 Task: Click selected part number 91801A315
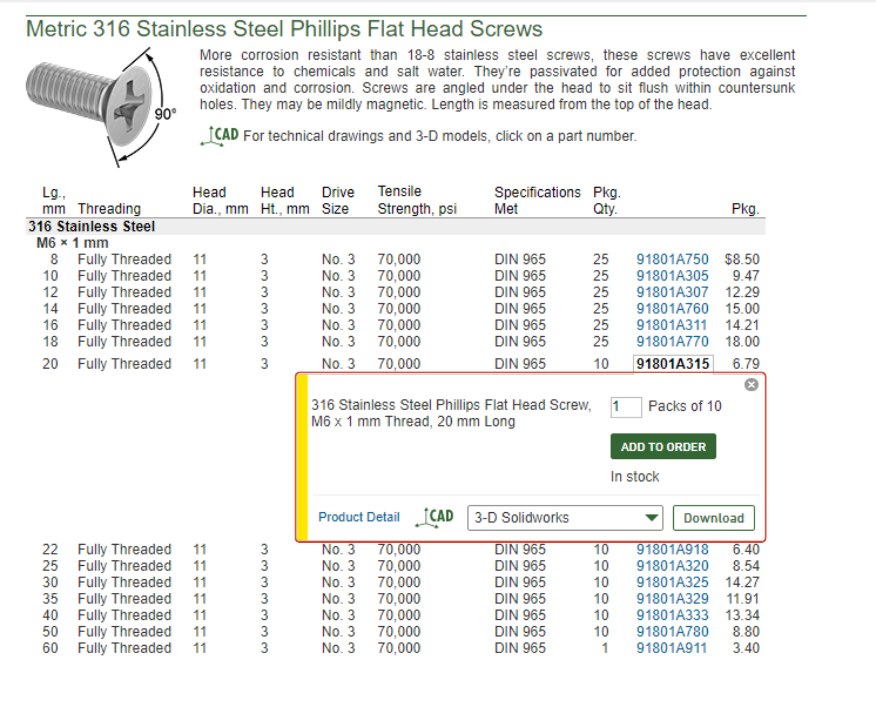[672, 364]
